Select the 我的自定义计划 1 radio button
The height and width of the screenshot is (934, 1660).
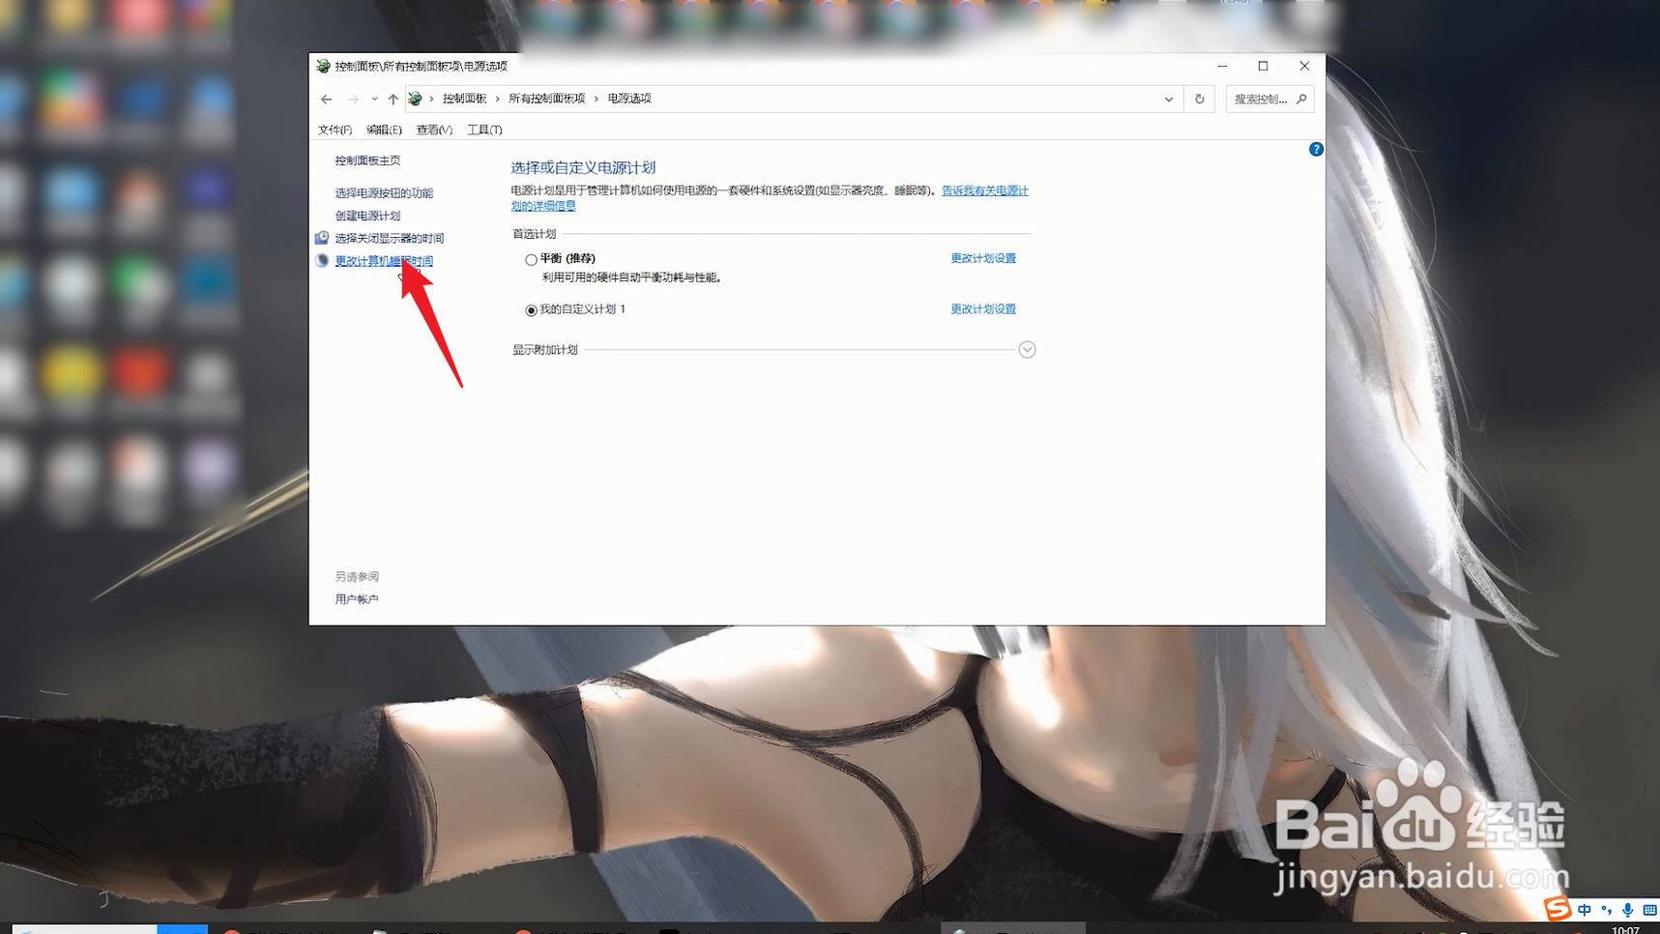(x=531, y=310)
